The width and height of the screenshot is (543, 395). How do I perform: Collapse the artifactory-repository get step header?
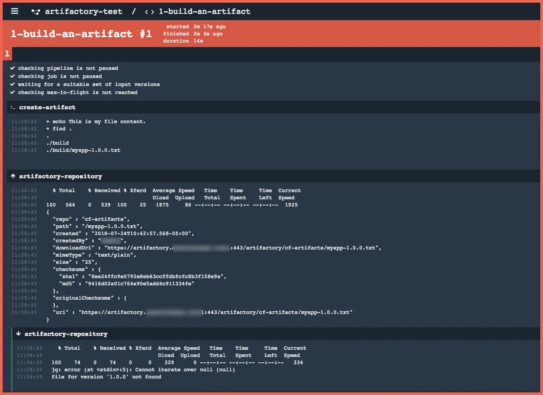[x=276, y=334]
